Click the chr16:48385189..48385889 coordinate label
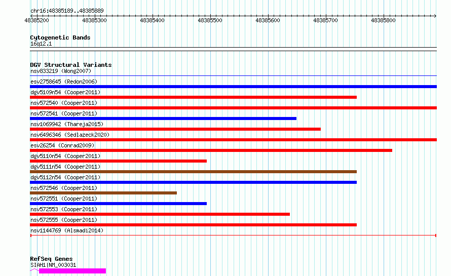The width and height of the screenshot is (451, 276). (67, 11)
